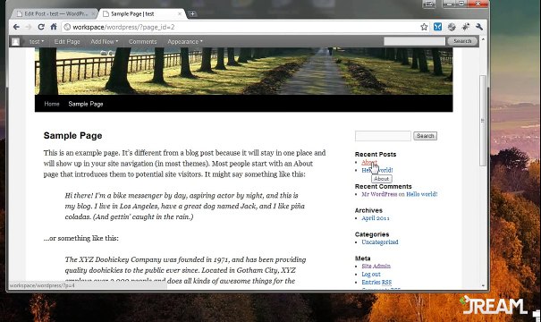The width and height of the screenshot is (541, 322).
Task: Click the Categories widget heading
Action: tap(372, 234)
